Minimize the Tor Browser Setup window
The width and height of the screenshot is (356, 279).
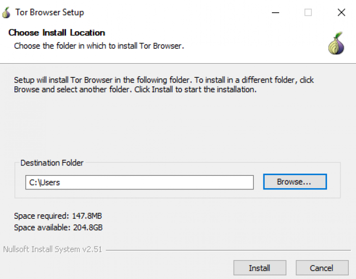(275, 13)
